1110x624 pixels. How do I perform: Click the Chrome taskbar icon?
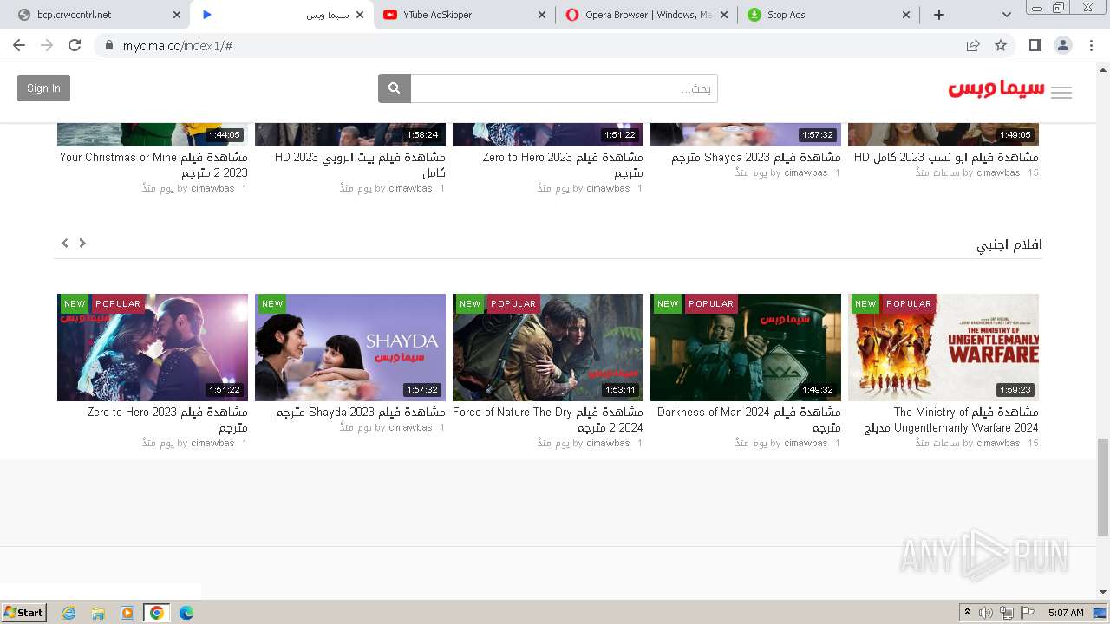pyautogui.click(x=157, y=613)
